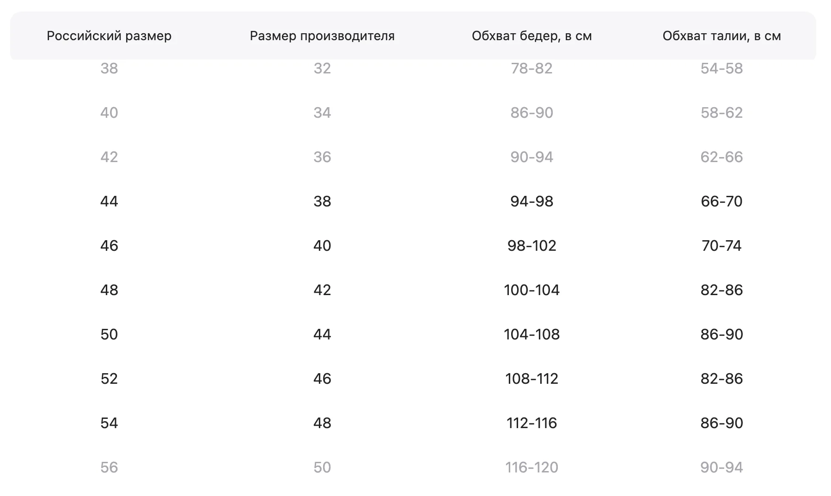Select Russian size 50 cell
Image resolution: width=831 pixels, height=496 pixels.
coord(109,334)
